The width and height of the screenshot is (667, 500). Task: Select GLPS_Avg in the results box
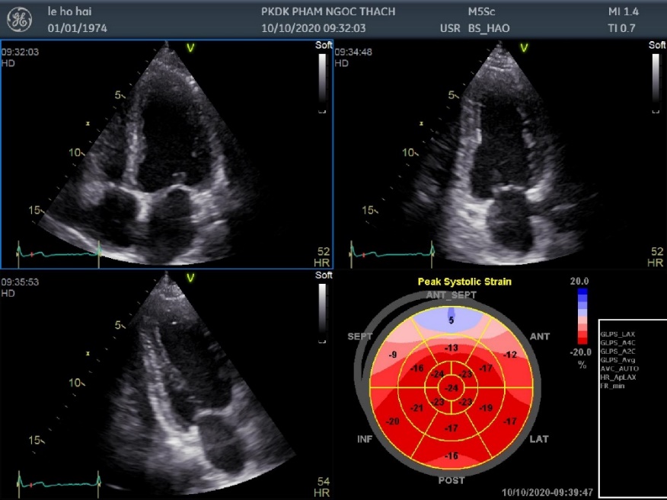(x=618, y=360)
